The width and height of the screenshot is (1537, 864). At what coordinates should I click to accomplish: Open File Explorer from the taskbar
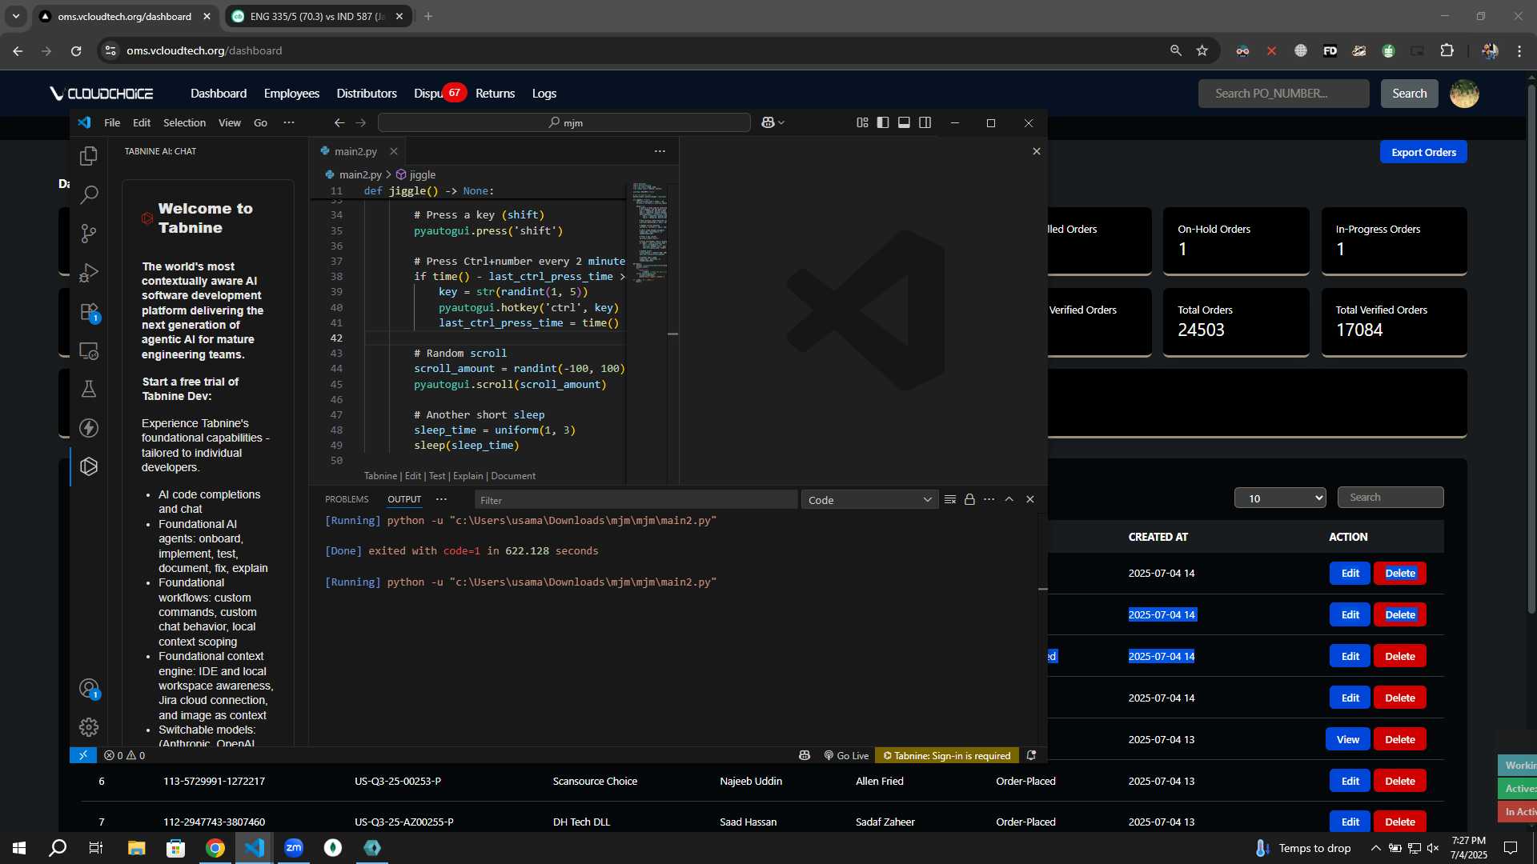coord(137,848)
